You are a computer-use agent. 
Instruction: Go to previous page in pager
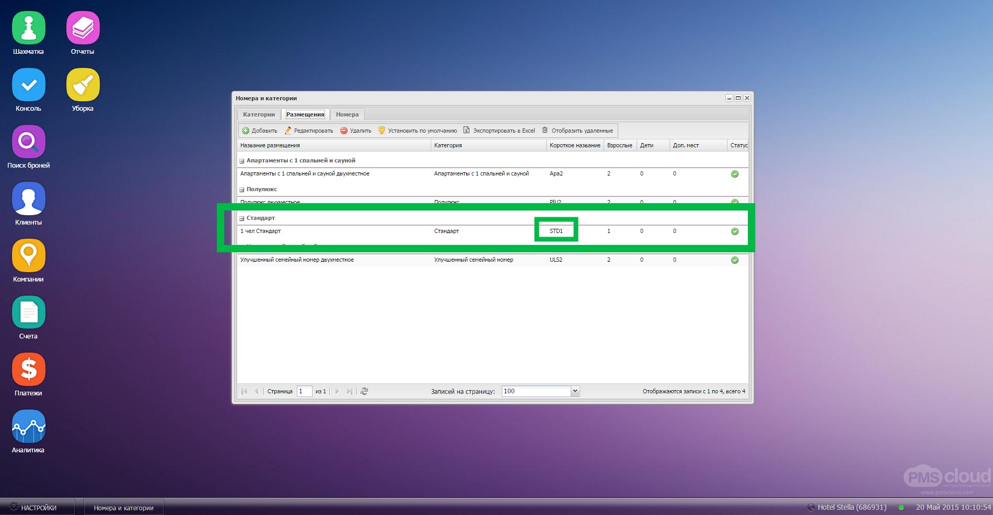tap(256, 391)
